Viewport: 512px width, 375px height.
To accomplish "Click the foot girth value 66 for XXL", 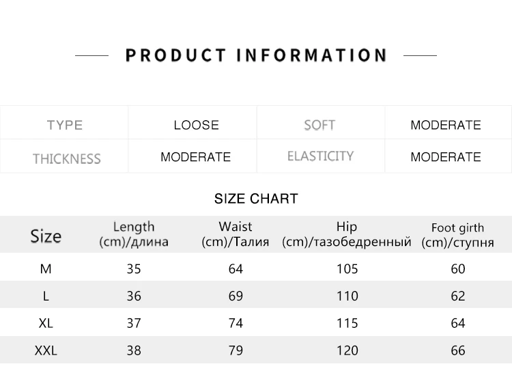I will 458,350.
